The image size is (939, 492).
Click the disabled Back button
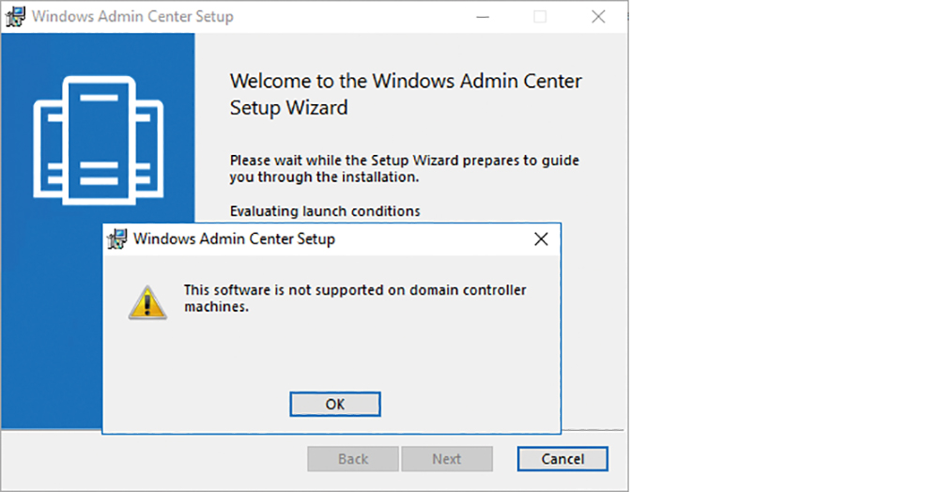[353, 459]
